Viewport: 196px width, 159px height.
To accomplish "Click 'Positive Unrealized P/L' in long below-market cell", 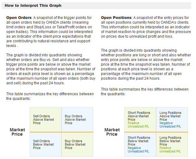I will coord(170,150).
